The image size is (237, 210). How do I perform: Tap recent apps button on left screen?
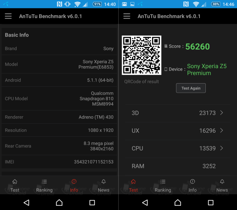click(92, 203)
